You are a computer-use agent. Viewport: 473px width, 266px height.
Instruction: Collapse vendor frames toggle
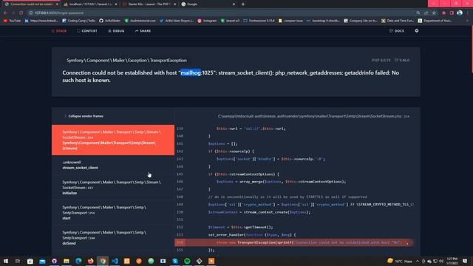84,116
